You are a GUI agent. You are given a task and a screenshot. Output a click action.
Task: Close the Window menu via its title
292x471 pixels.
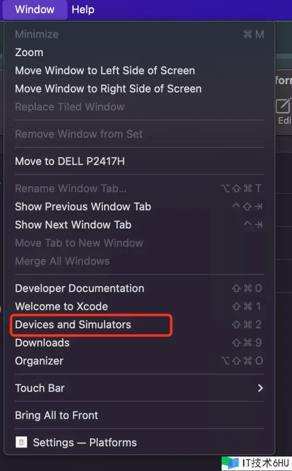click(x=35, y=10)
